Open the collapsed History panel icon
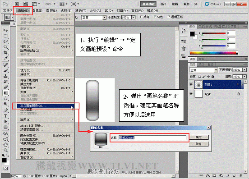 184,31
